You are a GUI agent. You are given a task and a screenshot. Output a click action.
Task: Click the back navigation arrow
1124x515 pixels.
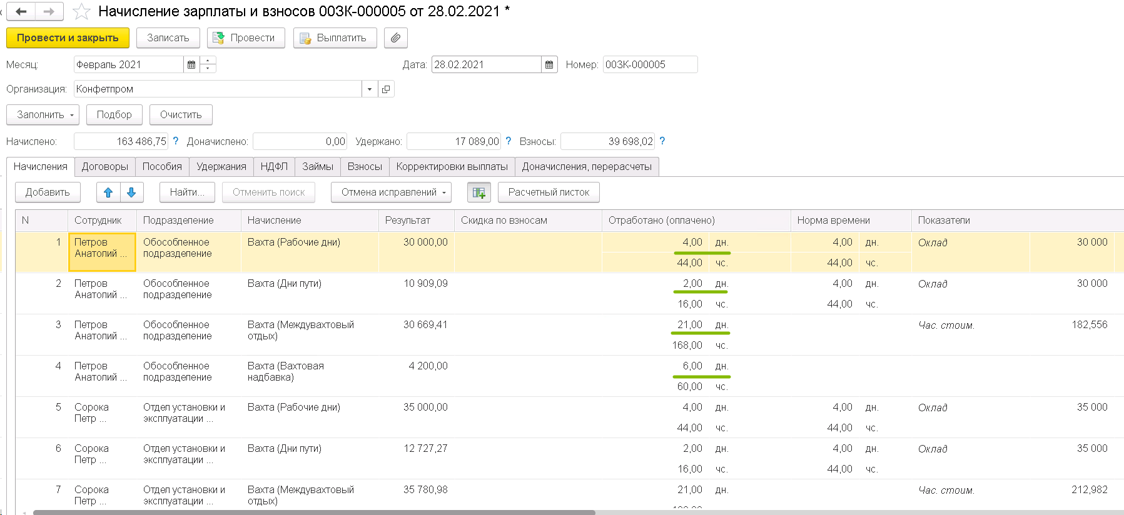[x=21, y=11]
